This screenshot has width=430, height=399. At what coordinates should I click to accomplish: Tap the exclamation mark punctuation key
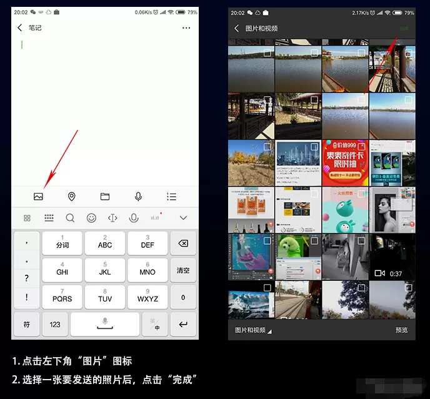(x=27, y=297)
